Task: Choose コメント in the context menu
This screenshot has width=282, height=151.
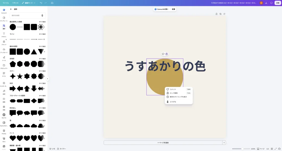Action: (x=178, y=89)
